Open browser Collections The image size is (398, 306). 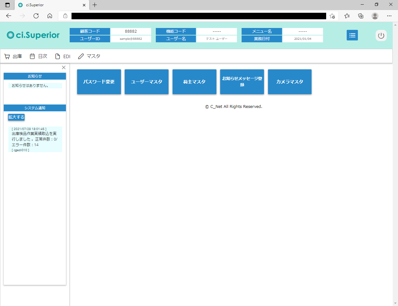(361, 16)
